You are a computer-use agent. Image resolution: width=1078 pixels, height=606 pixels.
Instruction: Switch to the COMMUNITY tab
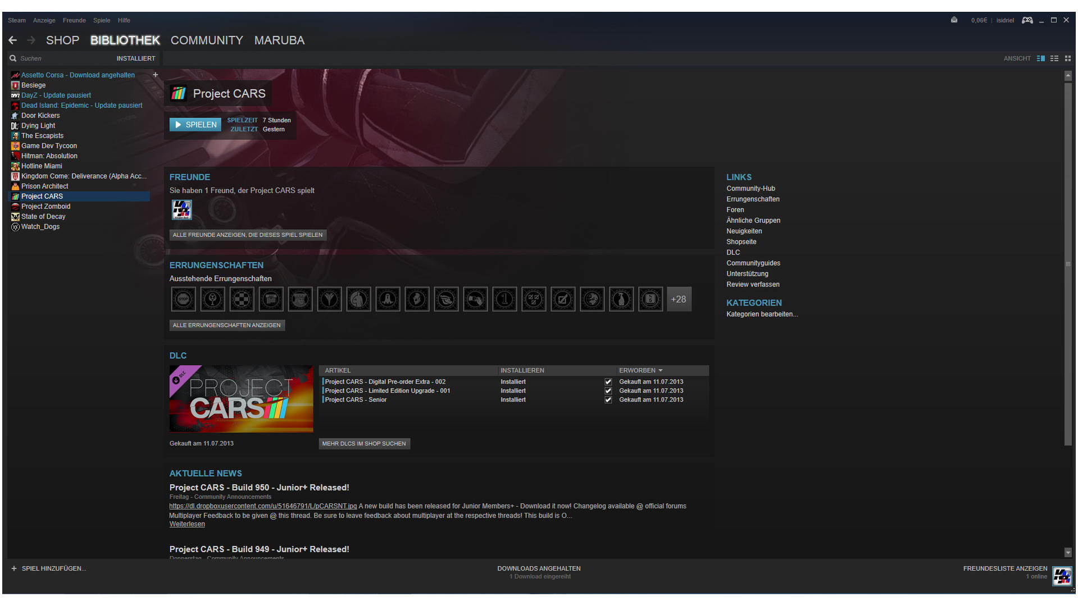[x=207, y=40]
